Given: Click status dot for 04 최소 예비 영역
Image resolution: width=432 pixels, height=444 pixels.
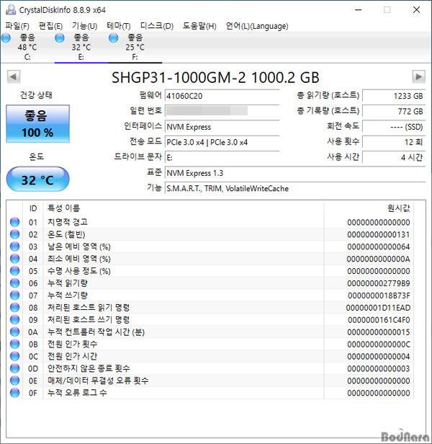Looking at the screenshot, I should click(x=14, y=259).
